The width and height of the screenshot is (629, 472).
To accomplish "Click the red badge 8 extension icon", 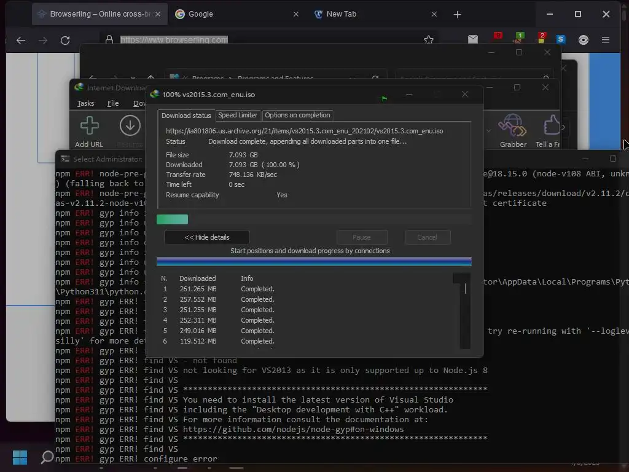I will coord(498,37).
